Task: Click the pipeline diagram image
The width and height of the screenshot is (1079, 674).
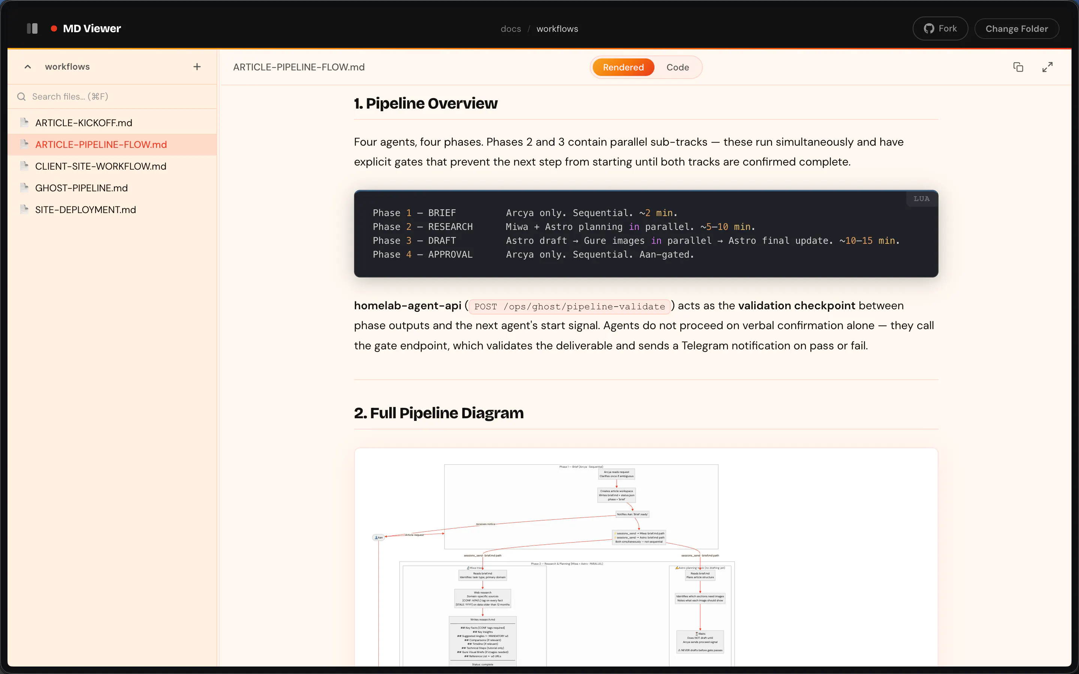Action: point(646,557)
